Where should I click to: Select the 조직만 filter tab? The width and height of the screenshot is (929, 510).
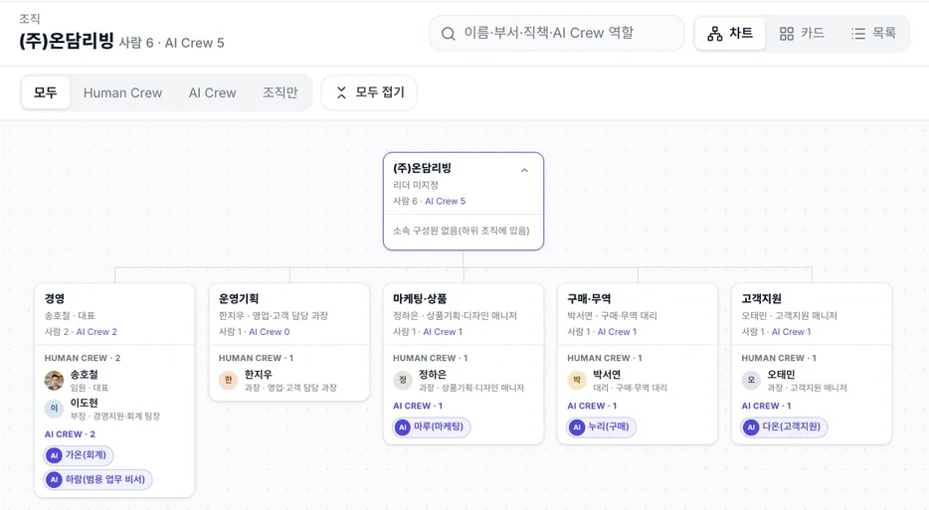280,93
